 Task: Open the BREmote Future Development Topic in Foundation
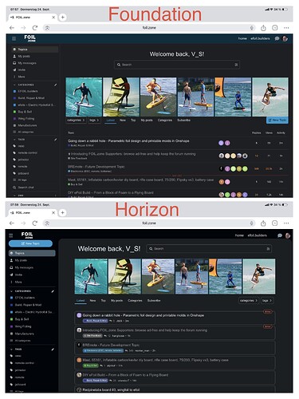pos(96,167)
